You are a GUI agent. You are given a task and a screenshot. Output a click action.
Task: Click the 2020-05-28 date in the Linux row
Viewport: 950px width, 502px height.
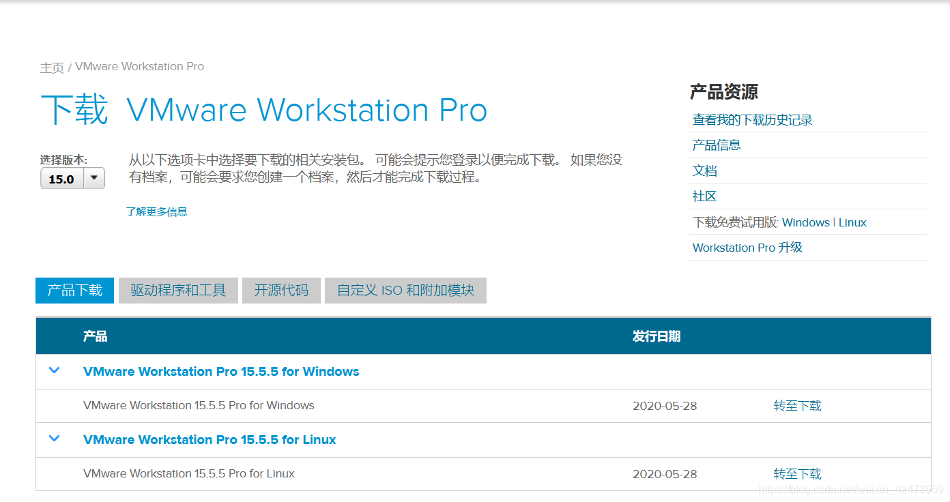665,474
